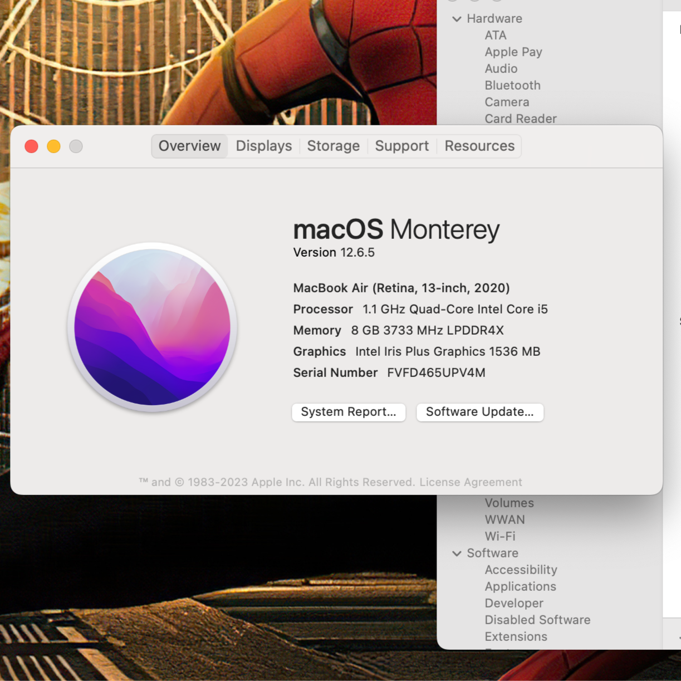Image resolution: width=681 pixels, height=681 pixels.
Task: Collapse the Software section in System Report
Action: tap(457, 553)
